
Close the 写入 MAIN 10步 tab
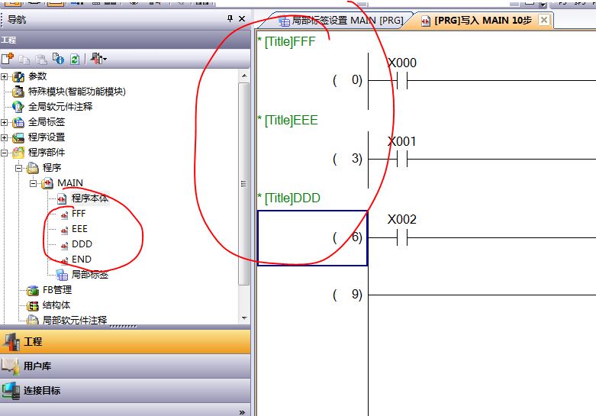pos(544,21)
